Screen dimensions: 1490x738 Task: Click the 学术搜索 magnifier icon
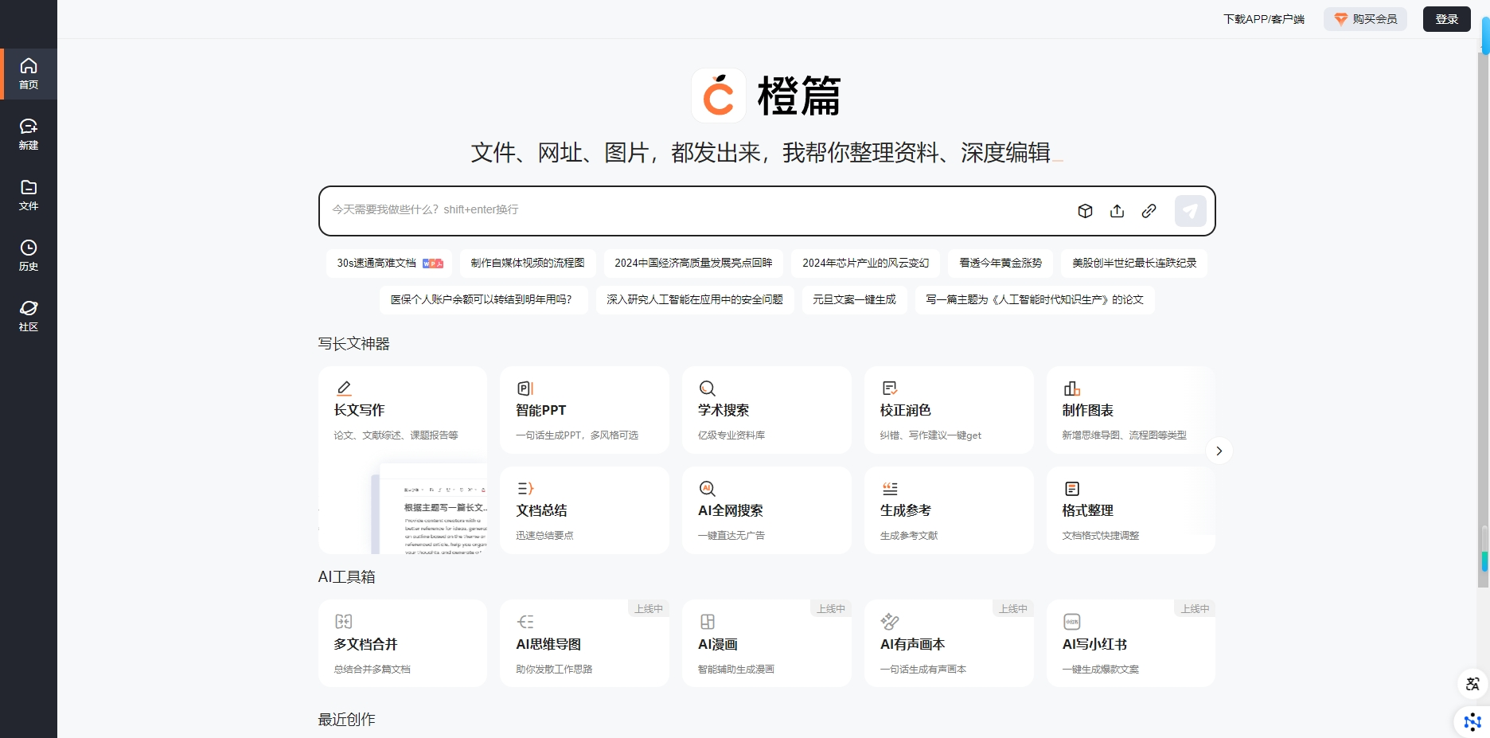708,389
